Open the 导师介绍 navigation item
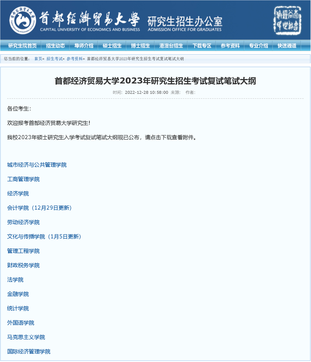311x362 pixels. (x=84, y=46)
